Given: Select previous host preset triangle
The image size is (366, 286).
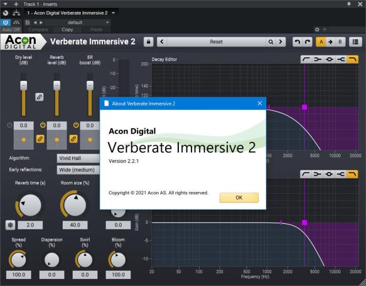Looking at the screenshot, I should click(35, 23).
